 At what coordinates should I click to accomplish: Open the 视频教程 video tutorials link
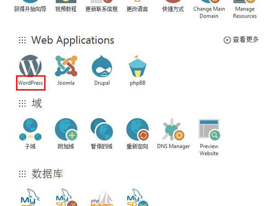66,9
